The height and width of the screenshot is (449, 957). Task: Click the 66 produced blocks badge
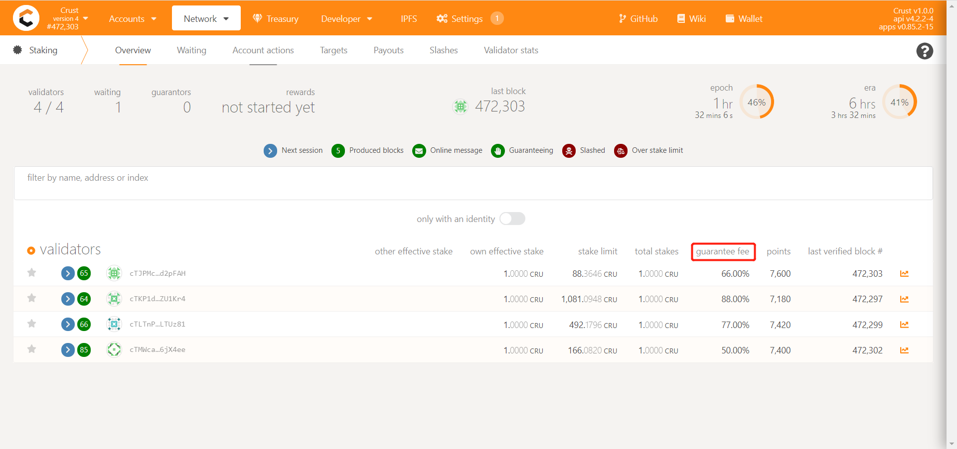84,324
